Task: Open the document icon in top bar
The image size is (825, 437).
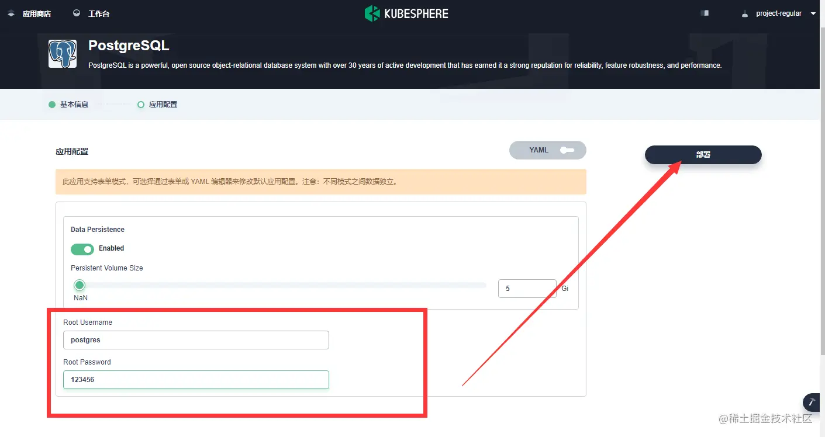Action: click(705, 13)
